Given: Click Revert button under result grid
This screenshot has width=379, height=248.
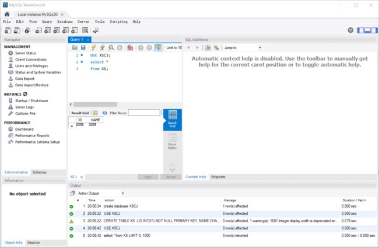Looking at the screenshot, I should click(x=171, y=177).
